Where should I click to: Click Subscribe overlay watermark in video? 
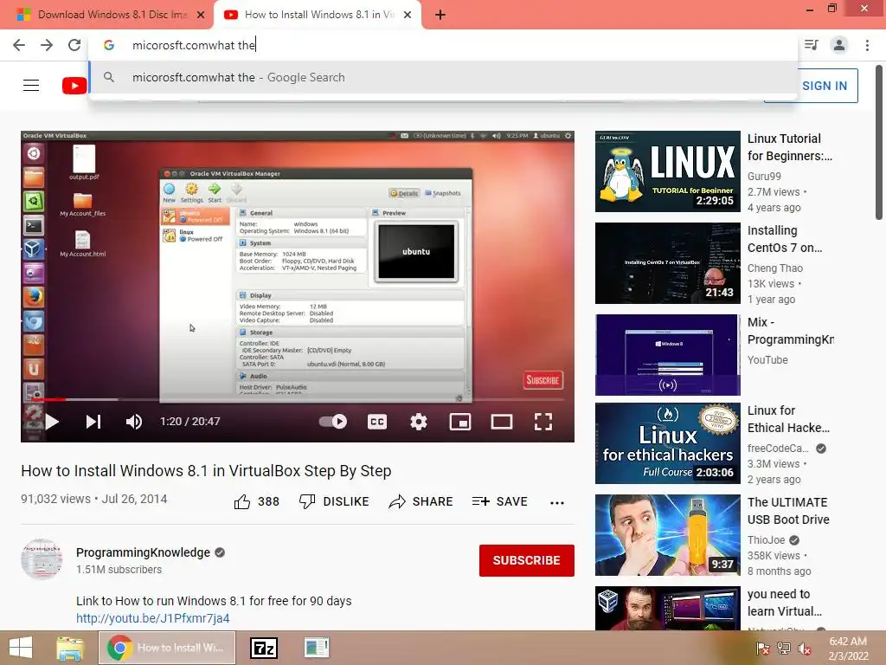pyautogui.click(x=543, y=380)
